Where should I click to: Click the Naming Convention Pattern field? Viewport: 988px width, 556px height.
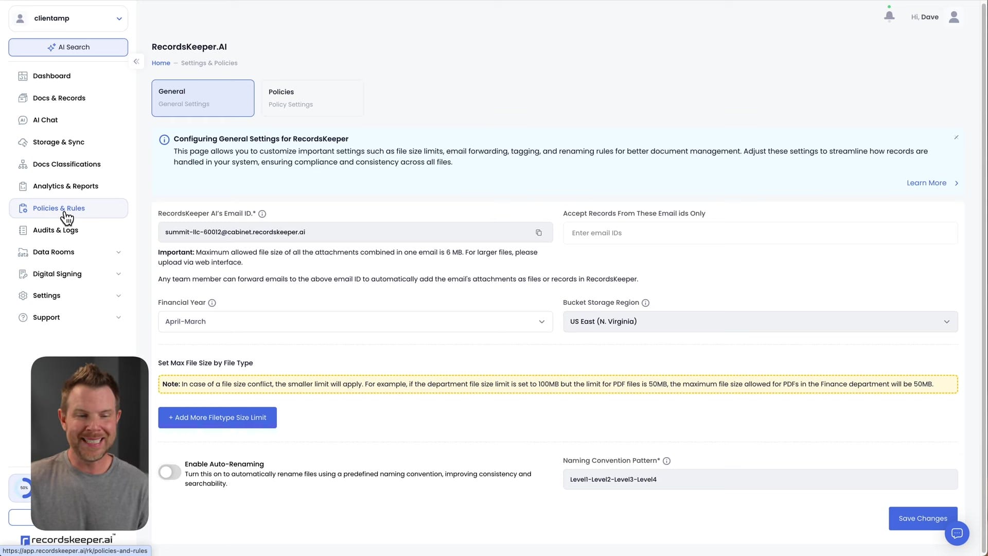761,480
